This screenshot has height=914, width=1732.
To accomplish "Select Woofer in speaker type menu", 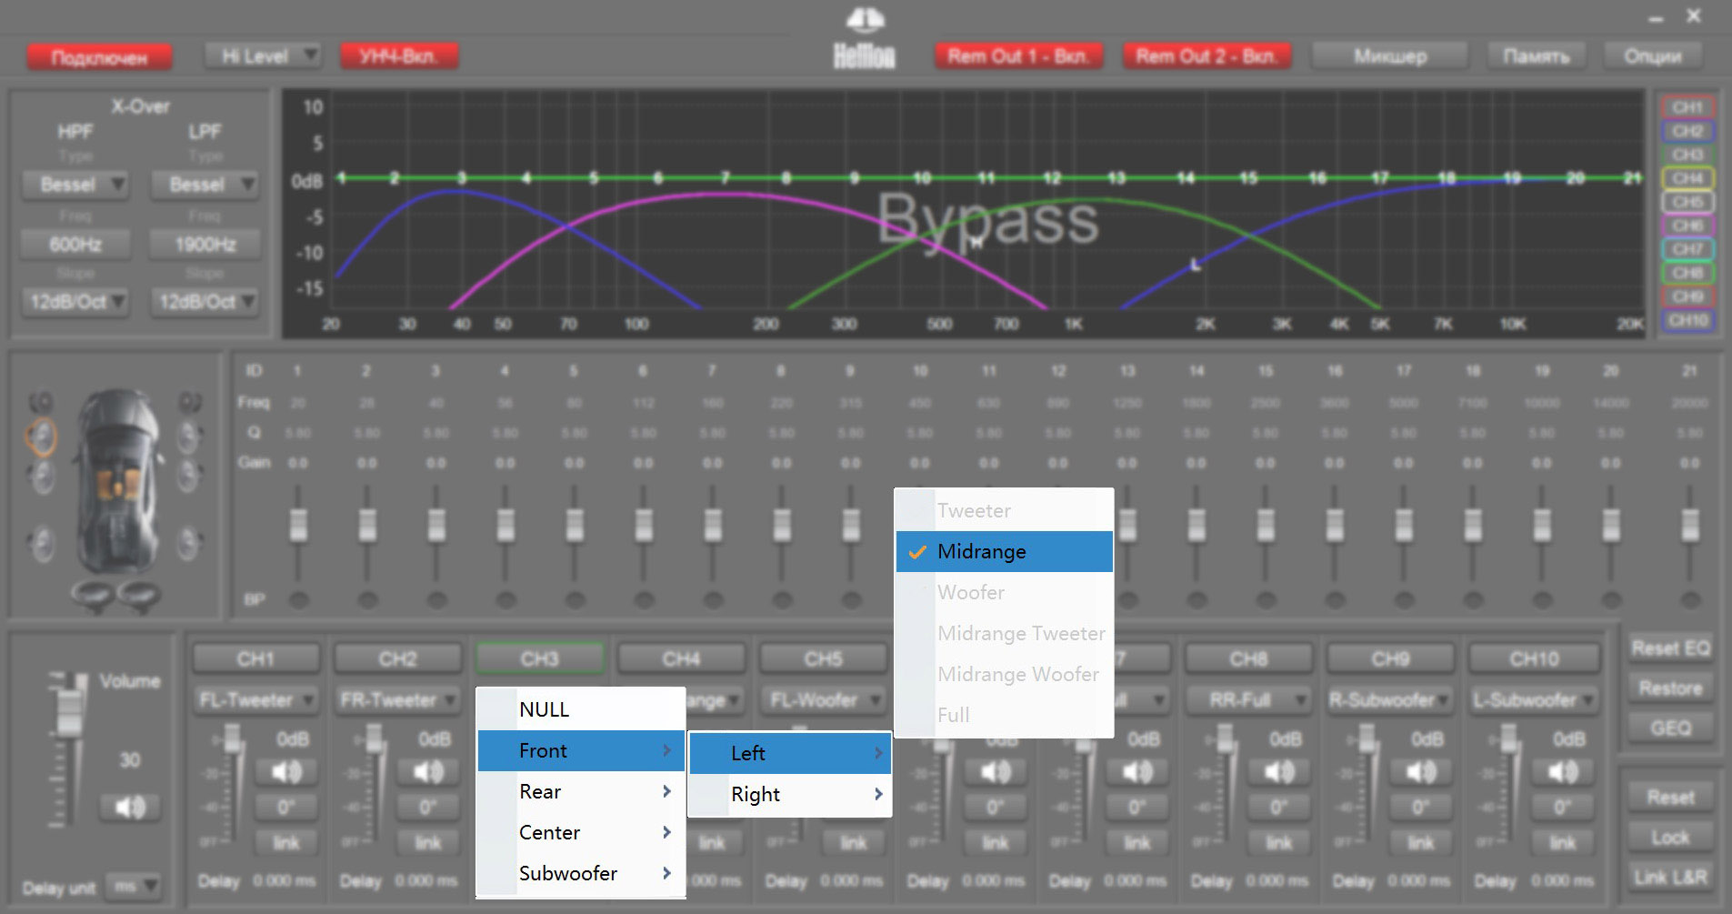I will pyautogui.click(x=1005, y=592).
